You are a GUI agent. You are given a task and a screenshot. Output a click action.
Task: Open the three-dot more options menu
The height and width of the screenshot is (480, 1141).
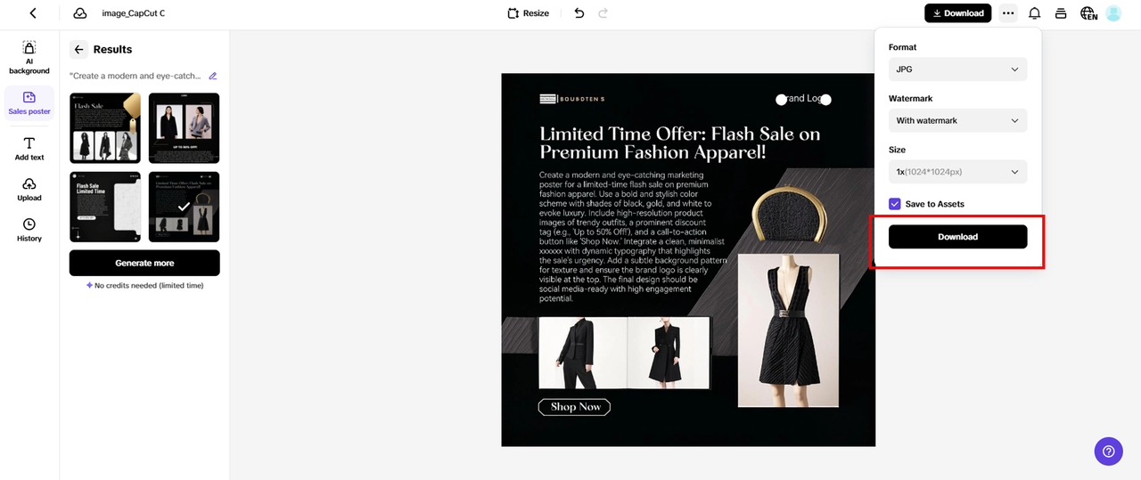1008,13
